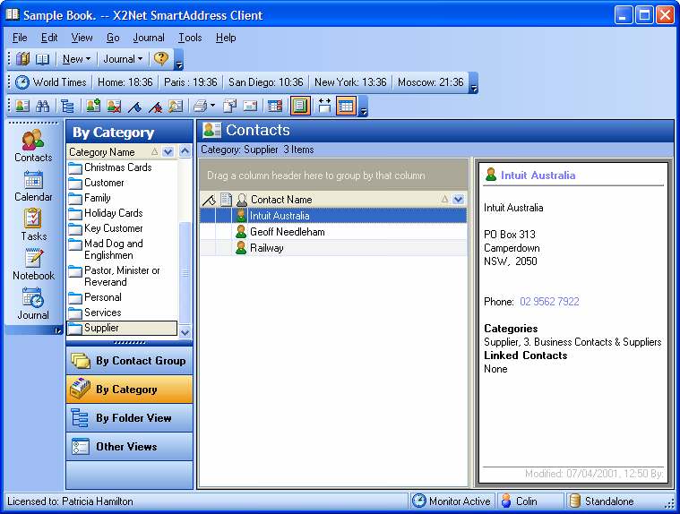The width and height of the screenshot is (680, 514).
Task: Click the folder tree view icon
Action: point(67,106)
